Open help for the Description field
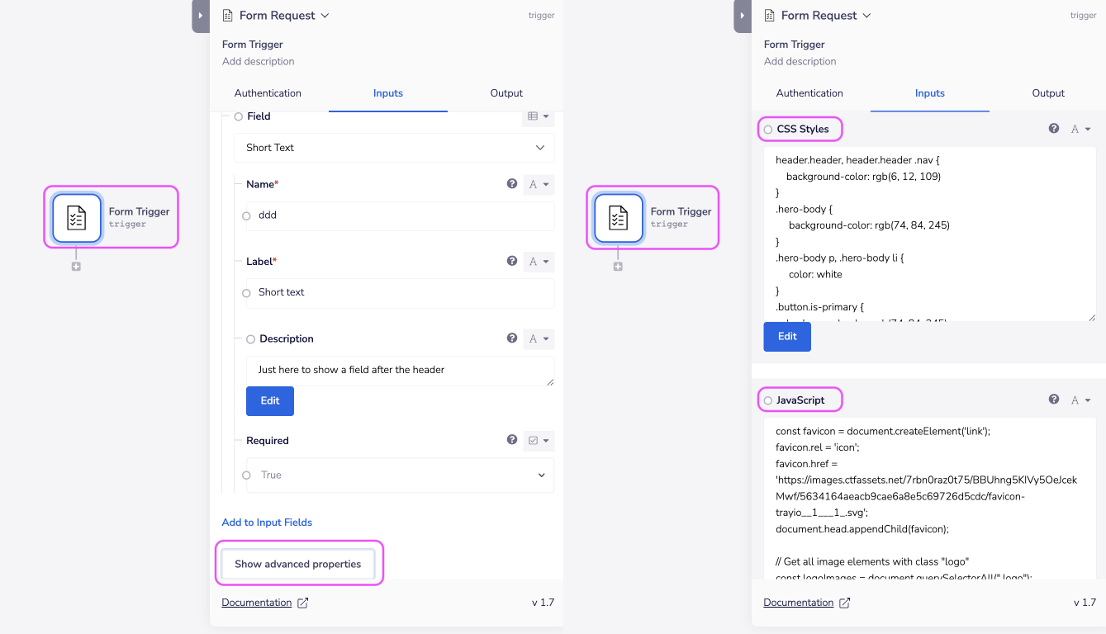The height and width of the screenshot is (634, 1106). tap(512, 338)
